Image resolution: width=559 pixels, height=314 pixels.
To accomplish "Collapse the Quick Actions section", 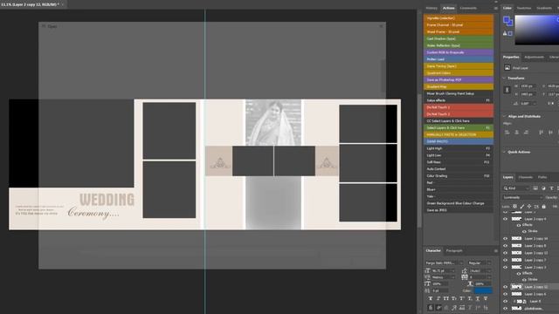I will (504, 152).
